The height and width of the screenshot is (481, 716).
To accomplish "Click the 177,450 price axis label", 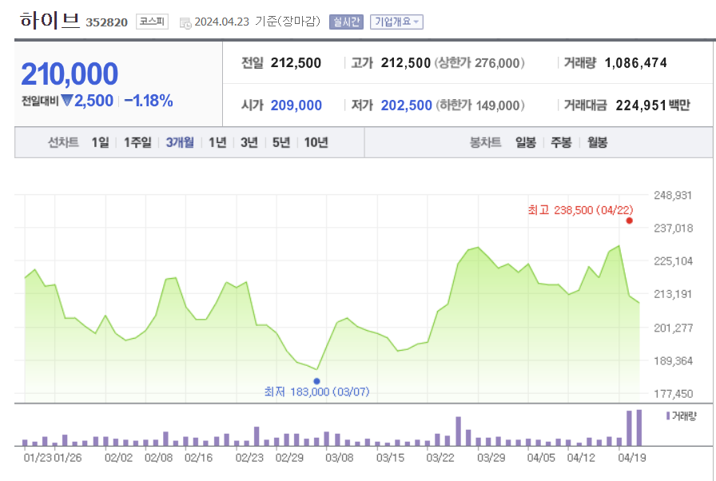I will click(673, 393).
